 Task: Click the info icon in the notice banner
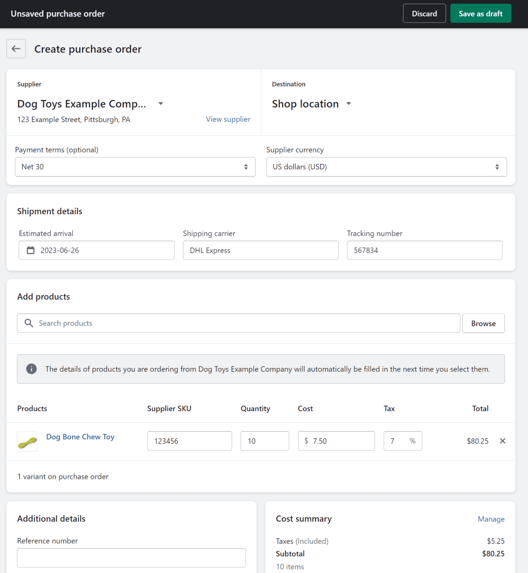[x=31, y=369]
